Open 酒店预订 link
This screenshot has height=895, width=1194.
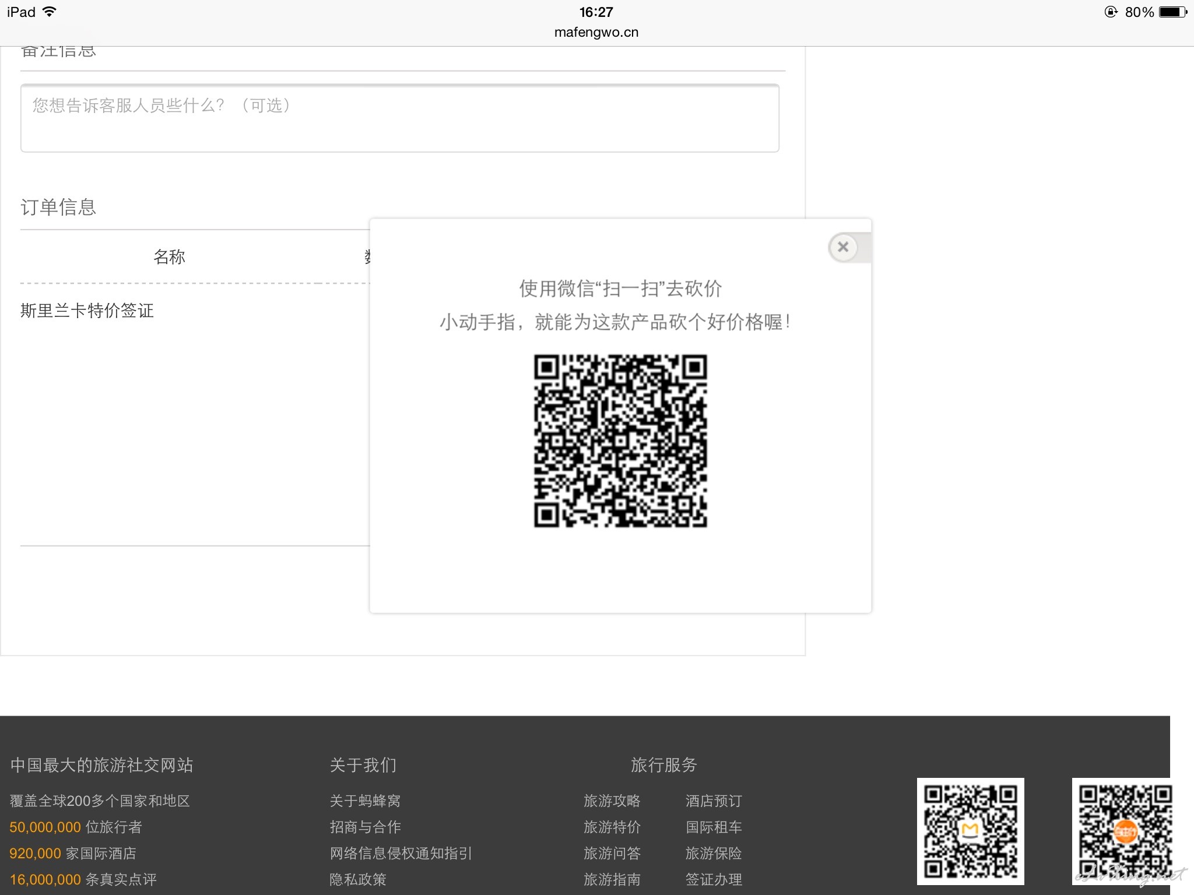714,801
